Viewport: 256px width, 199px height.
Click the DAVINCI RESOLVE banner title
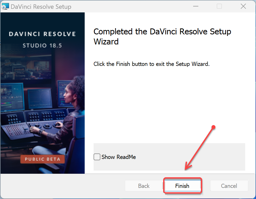42,34
